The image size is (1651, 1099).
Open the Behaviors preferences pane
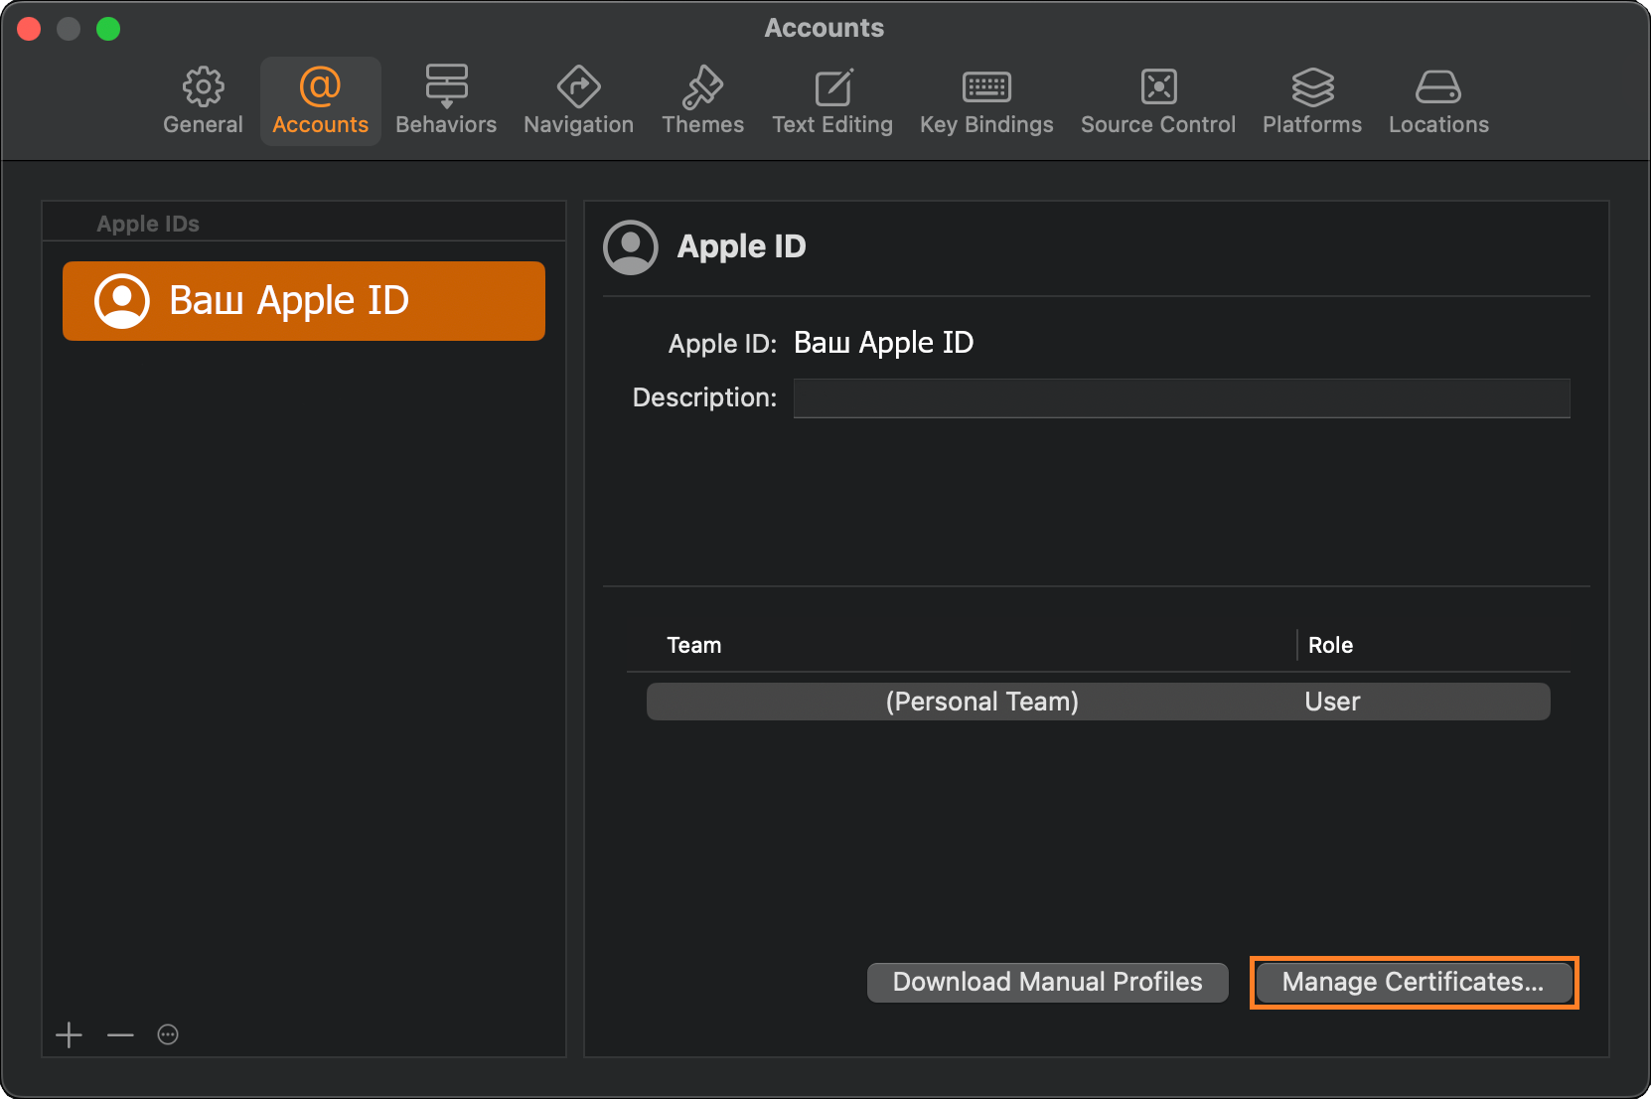pos(446,100)
